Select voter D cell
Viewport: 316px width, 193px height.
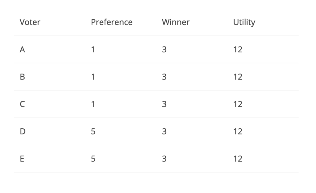click(x=23, y=131)
